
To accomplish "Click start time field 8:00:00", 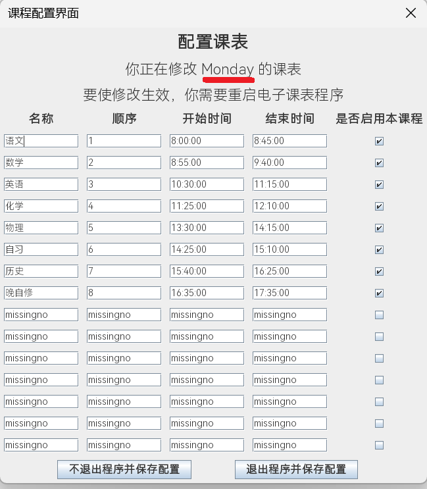I will coord(207,141).
